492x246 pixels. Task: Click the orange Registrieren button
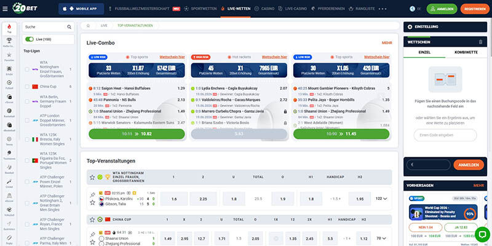(475, 9)
